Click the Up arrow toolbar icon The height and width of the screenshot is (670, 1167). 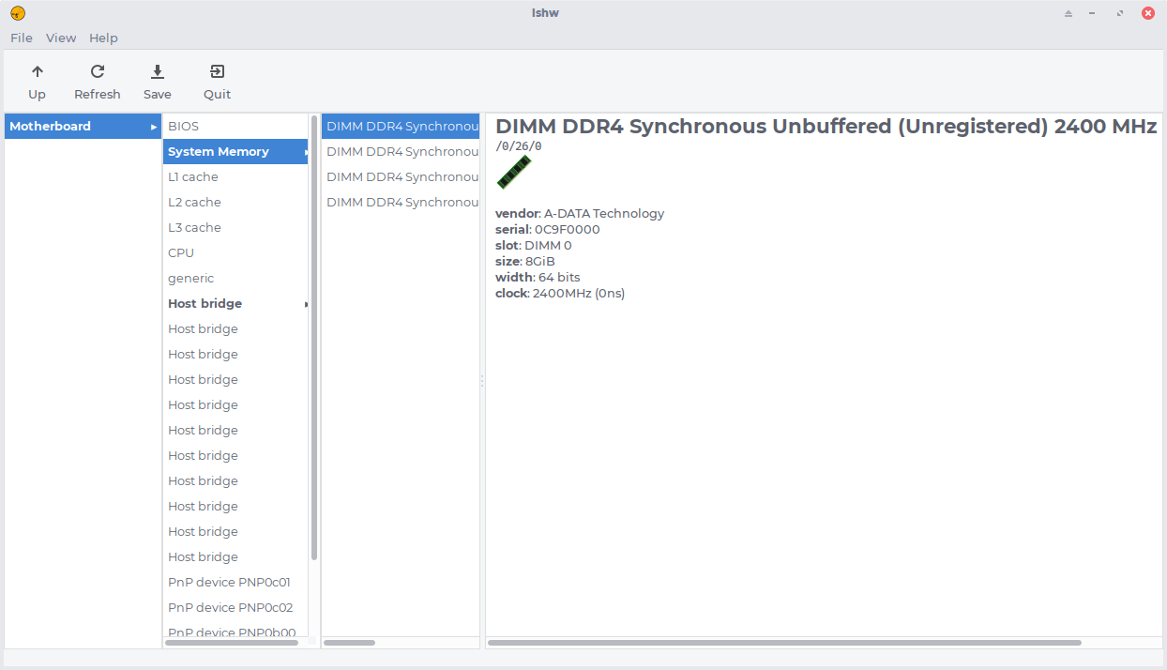click(37, 71)
